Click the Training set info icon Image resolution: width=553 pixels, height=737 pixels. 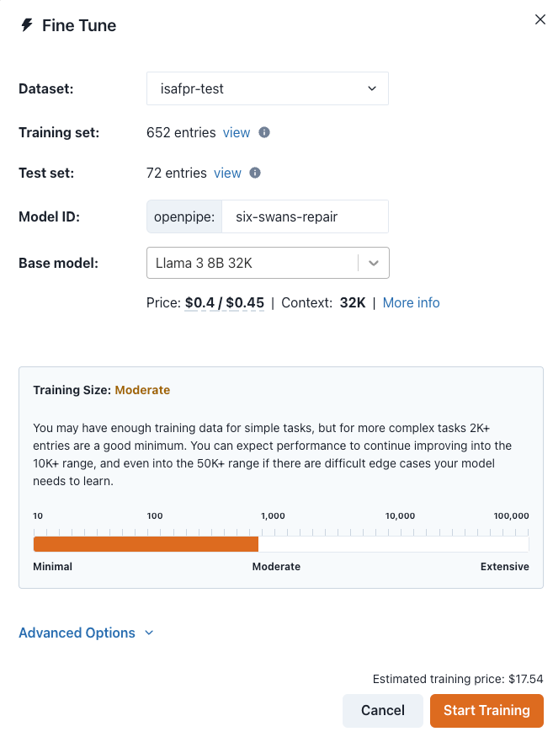point(264,132)
